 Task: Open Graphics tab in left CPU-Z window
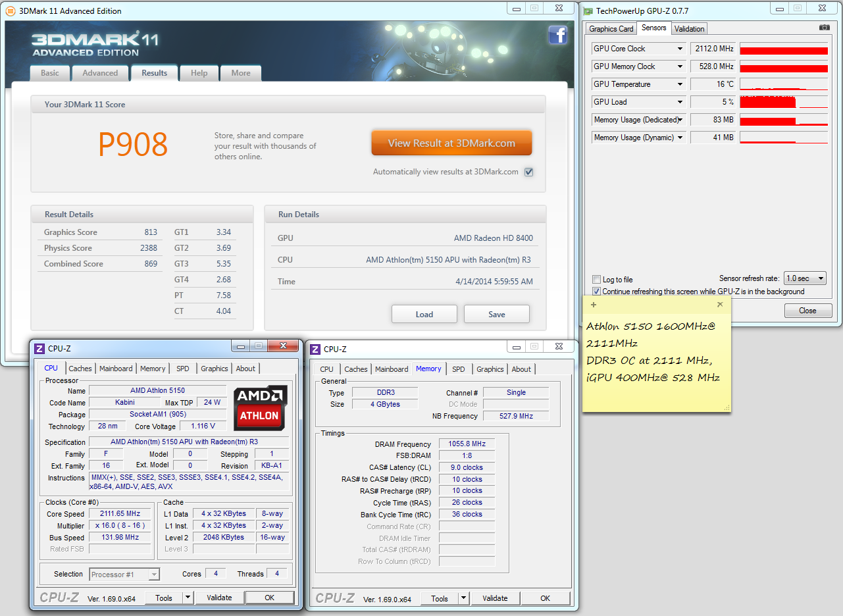215,369
